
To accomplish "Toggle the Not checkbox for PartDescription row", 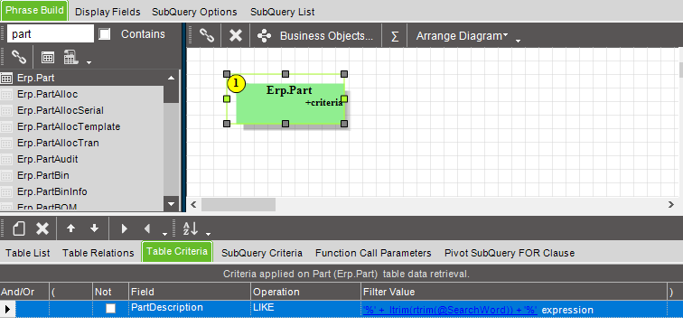I will (111, 309).
